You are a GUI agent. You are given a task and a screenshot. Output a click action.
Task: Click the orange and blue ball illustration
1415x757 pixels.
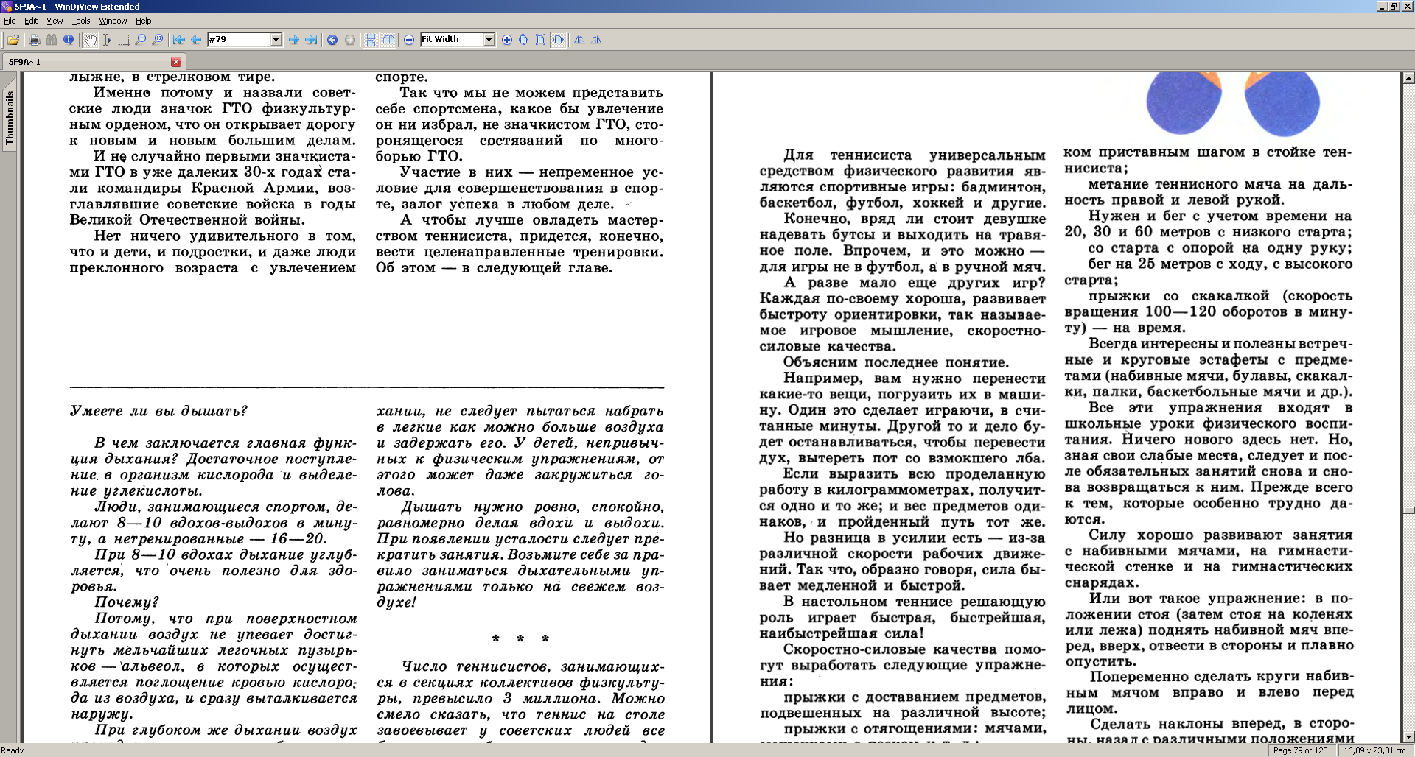point(1233,103)
